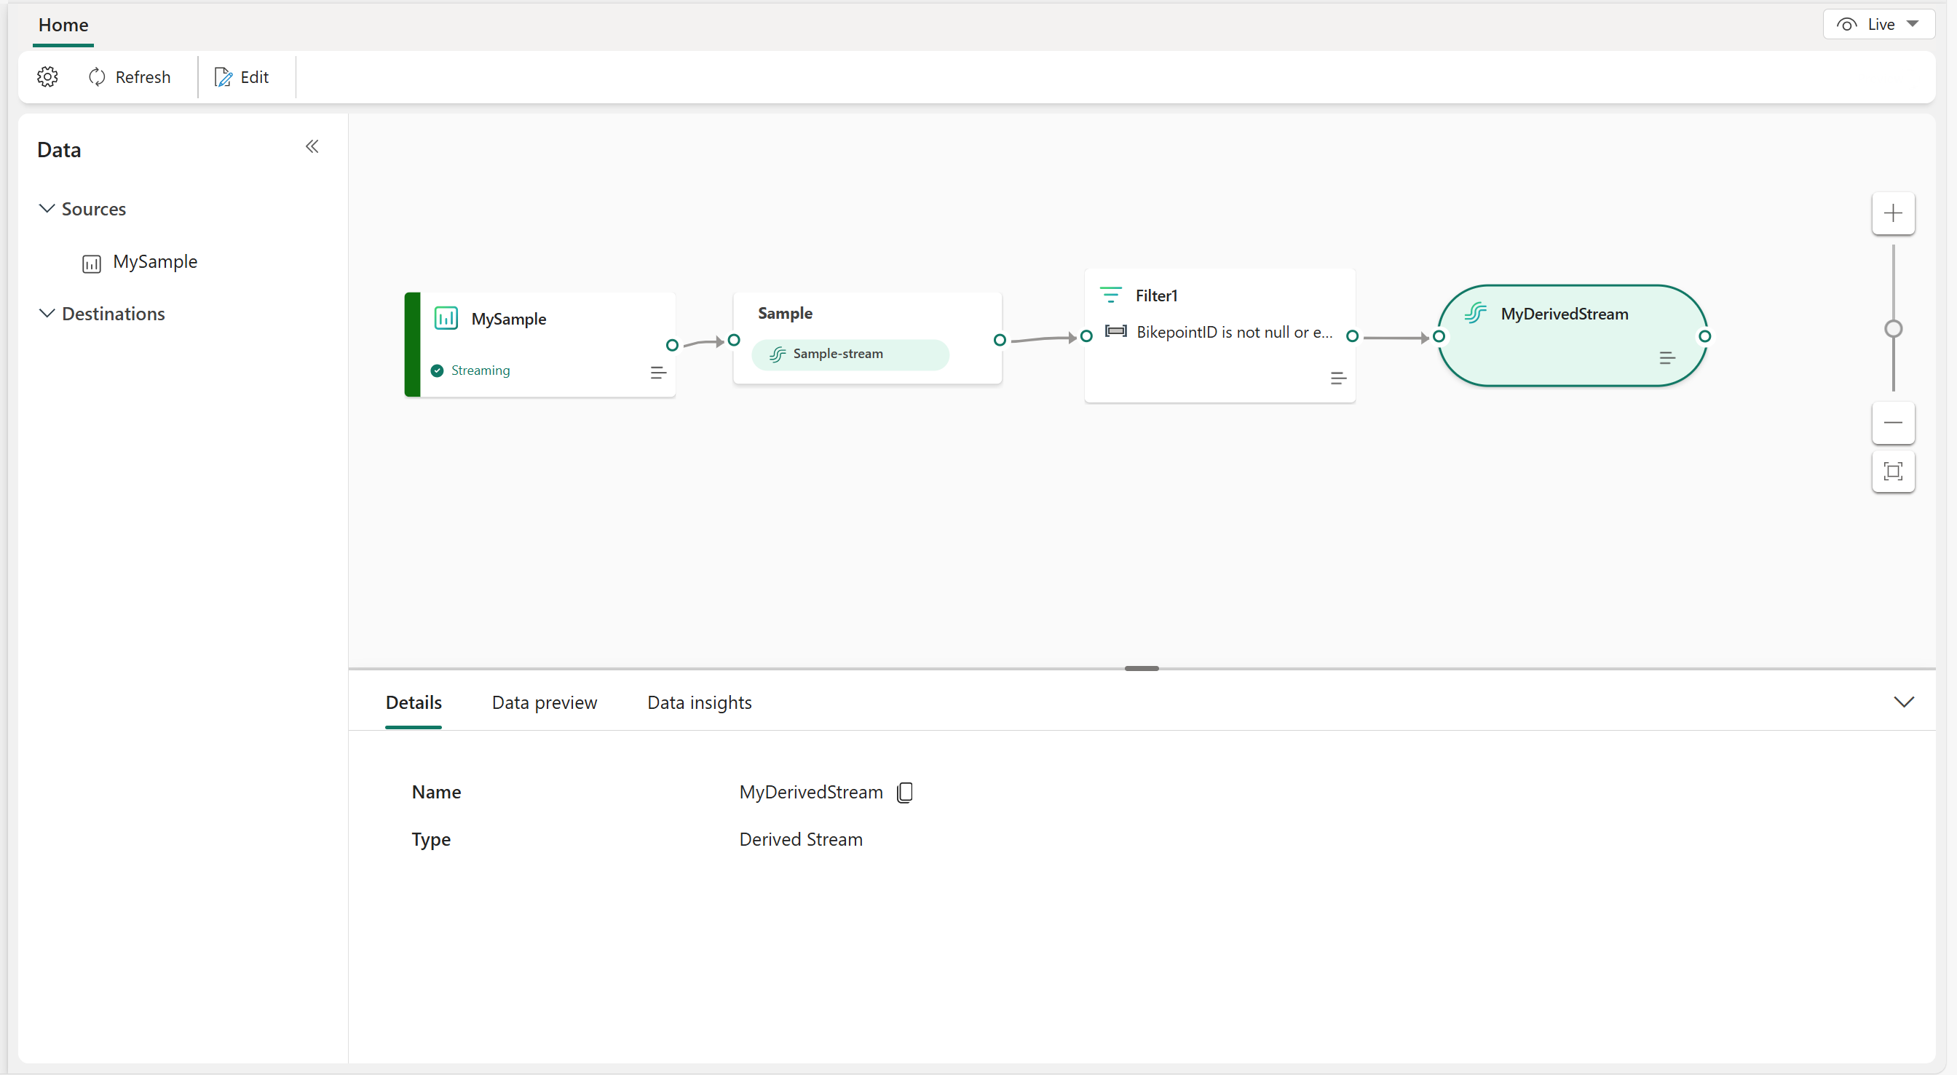Viewport: 1957px width, 1075px height.
Task: Click the copy icon next to MyDerivedStream name
Action: [907, 792]
